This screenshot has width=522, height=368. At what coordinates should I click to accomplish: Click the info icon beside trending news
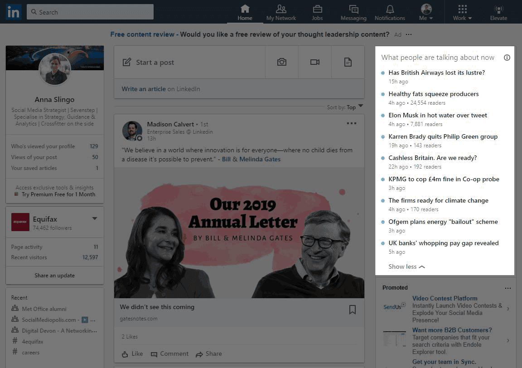tap(507, 58)
